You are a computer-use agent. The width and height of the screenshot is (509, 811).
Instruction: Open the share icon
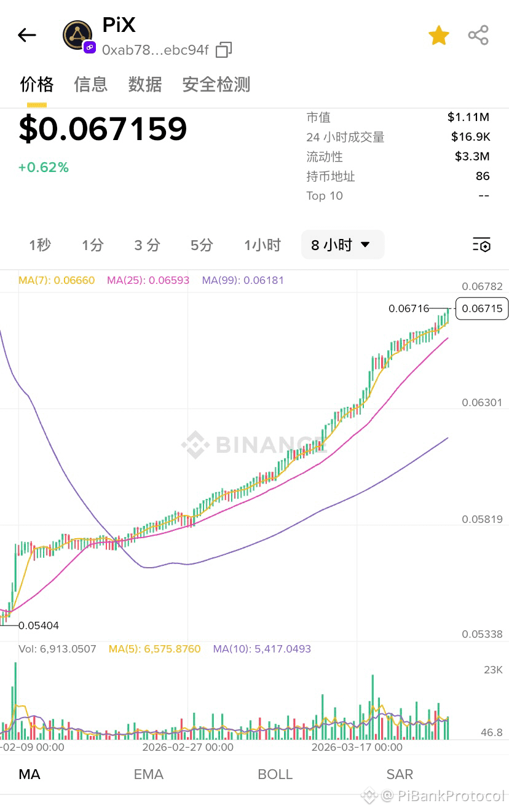click(478, 36)
